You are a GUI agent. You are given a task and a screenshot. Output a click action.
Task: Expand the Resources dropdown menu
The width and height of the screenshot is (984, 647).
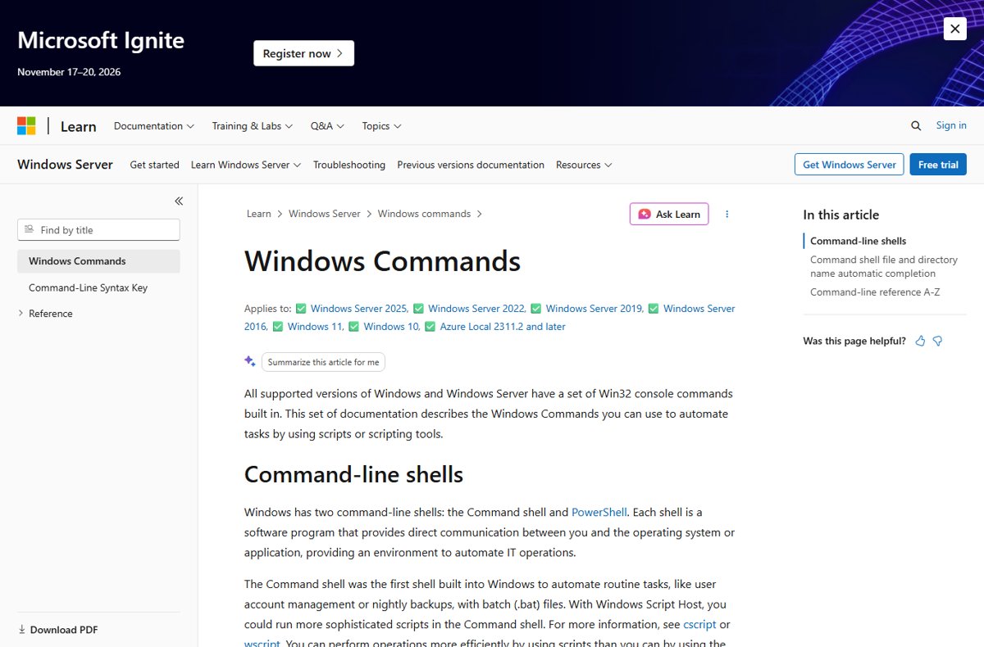pyautogui.click(x=584, y=165)
